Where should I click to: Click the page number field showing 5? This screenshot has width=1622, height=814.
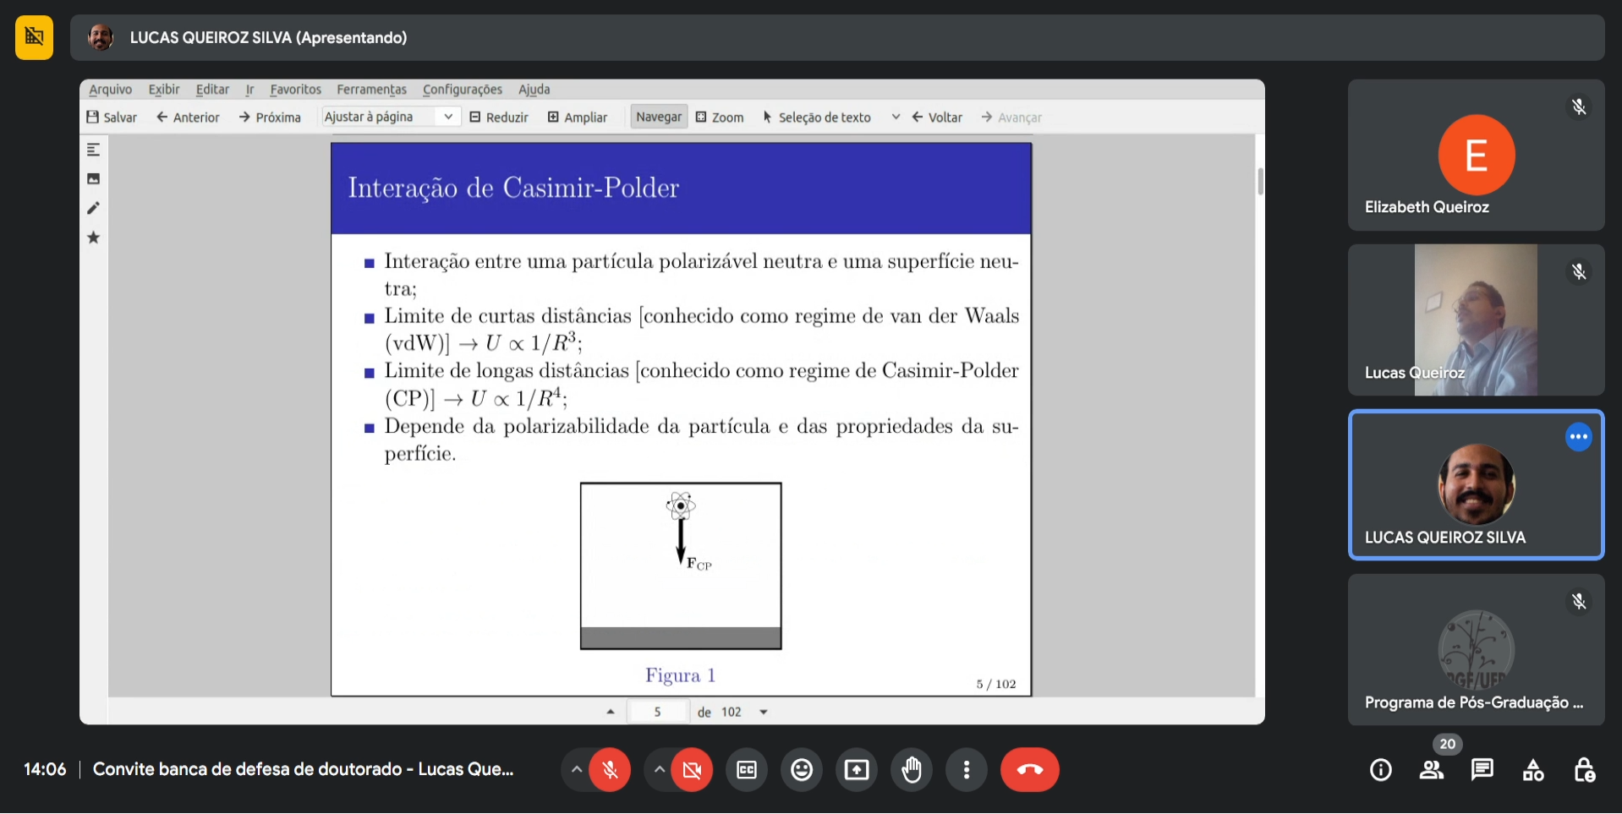point(657,712)
